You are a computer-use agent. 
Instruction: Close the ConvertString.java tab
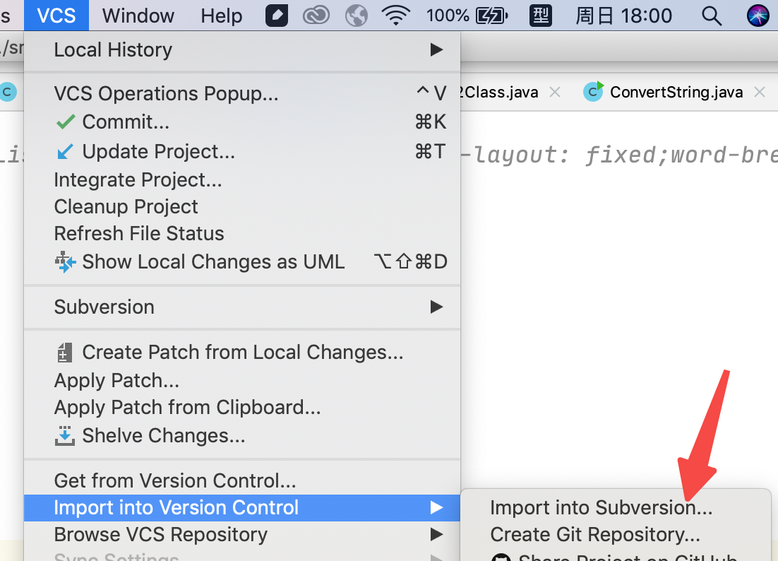click(x=760, y=92)
